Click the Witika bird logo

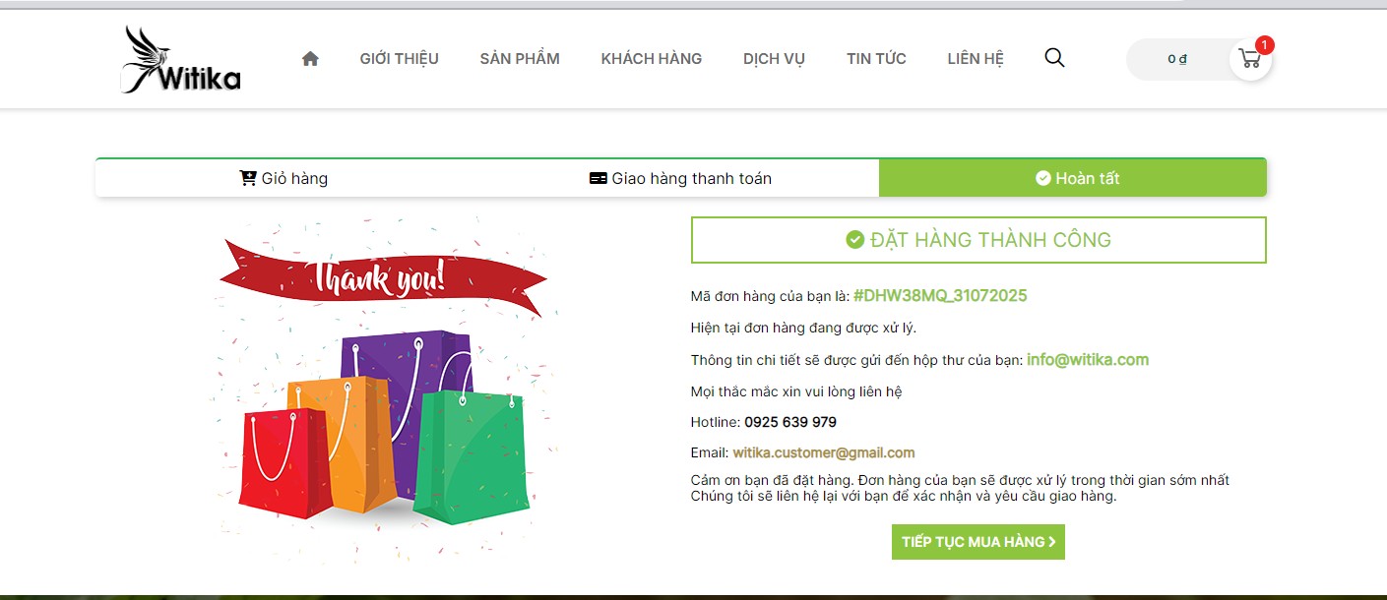pos(181,60)
